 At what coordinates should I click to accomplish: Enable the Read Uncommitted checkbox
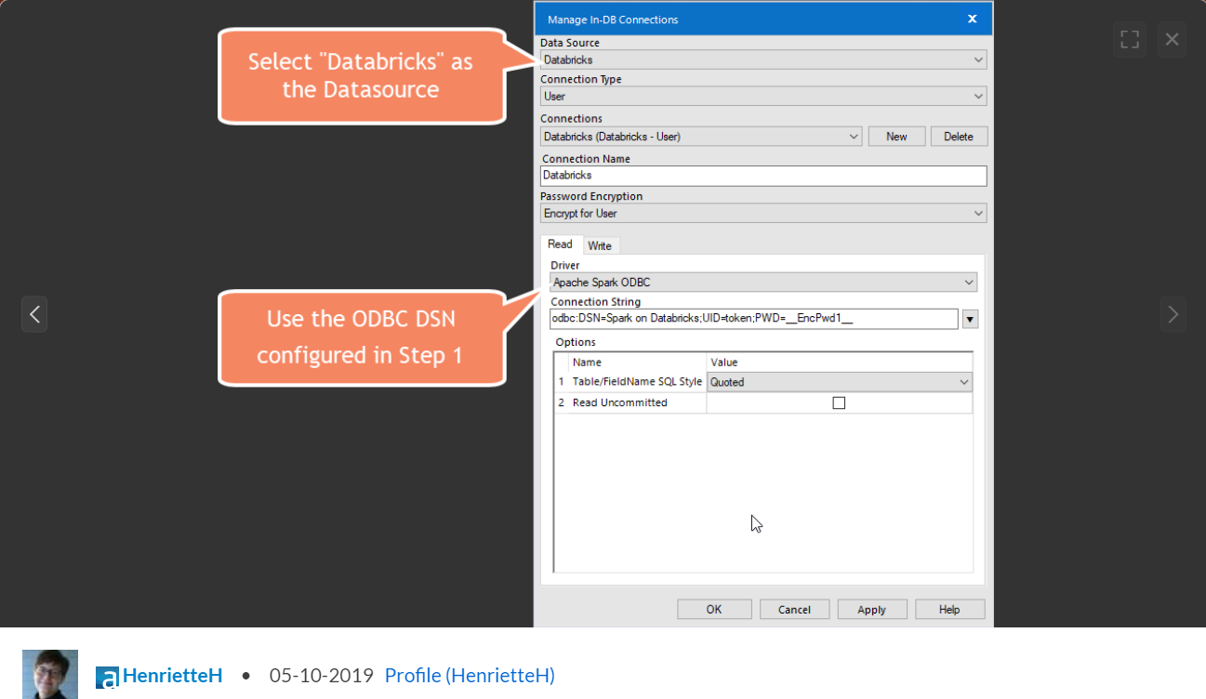pyautogui.click(x=839, y=402)
